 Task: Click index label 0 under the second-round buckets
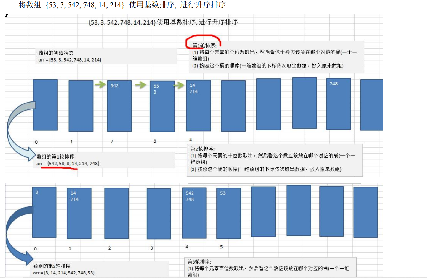point(35,249)
